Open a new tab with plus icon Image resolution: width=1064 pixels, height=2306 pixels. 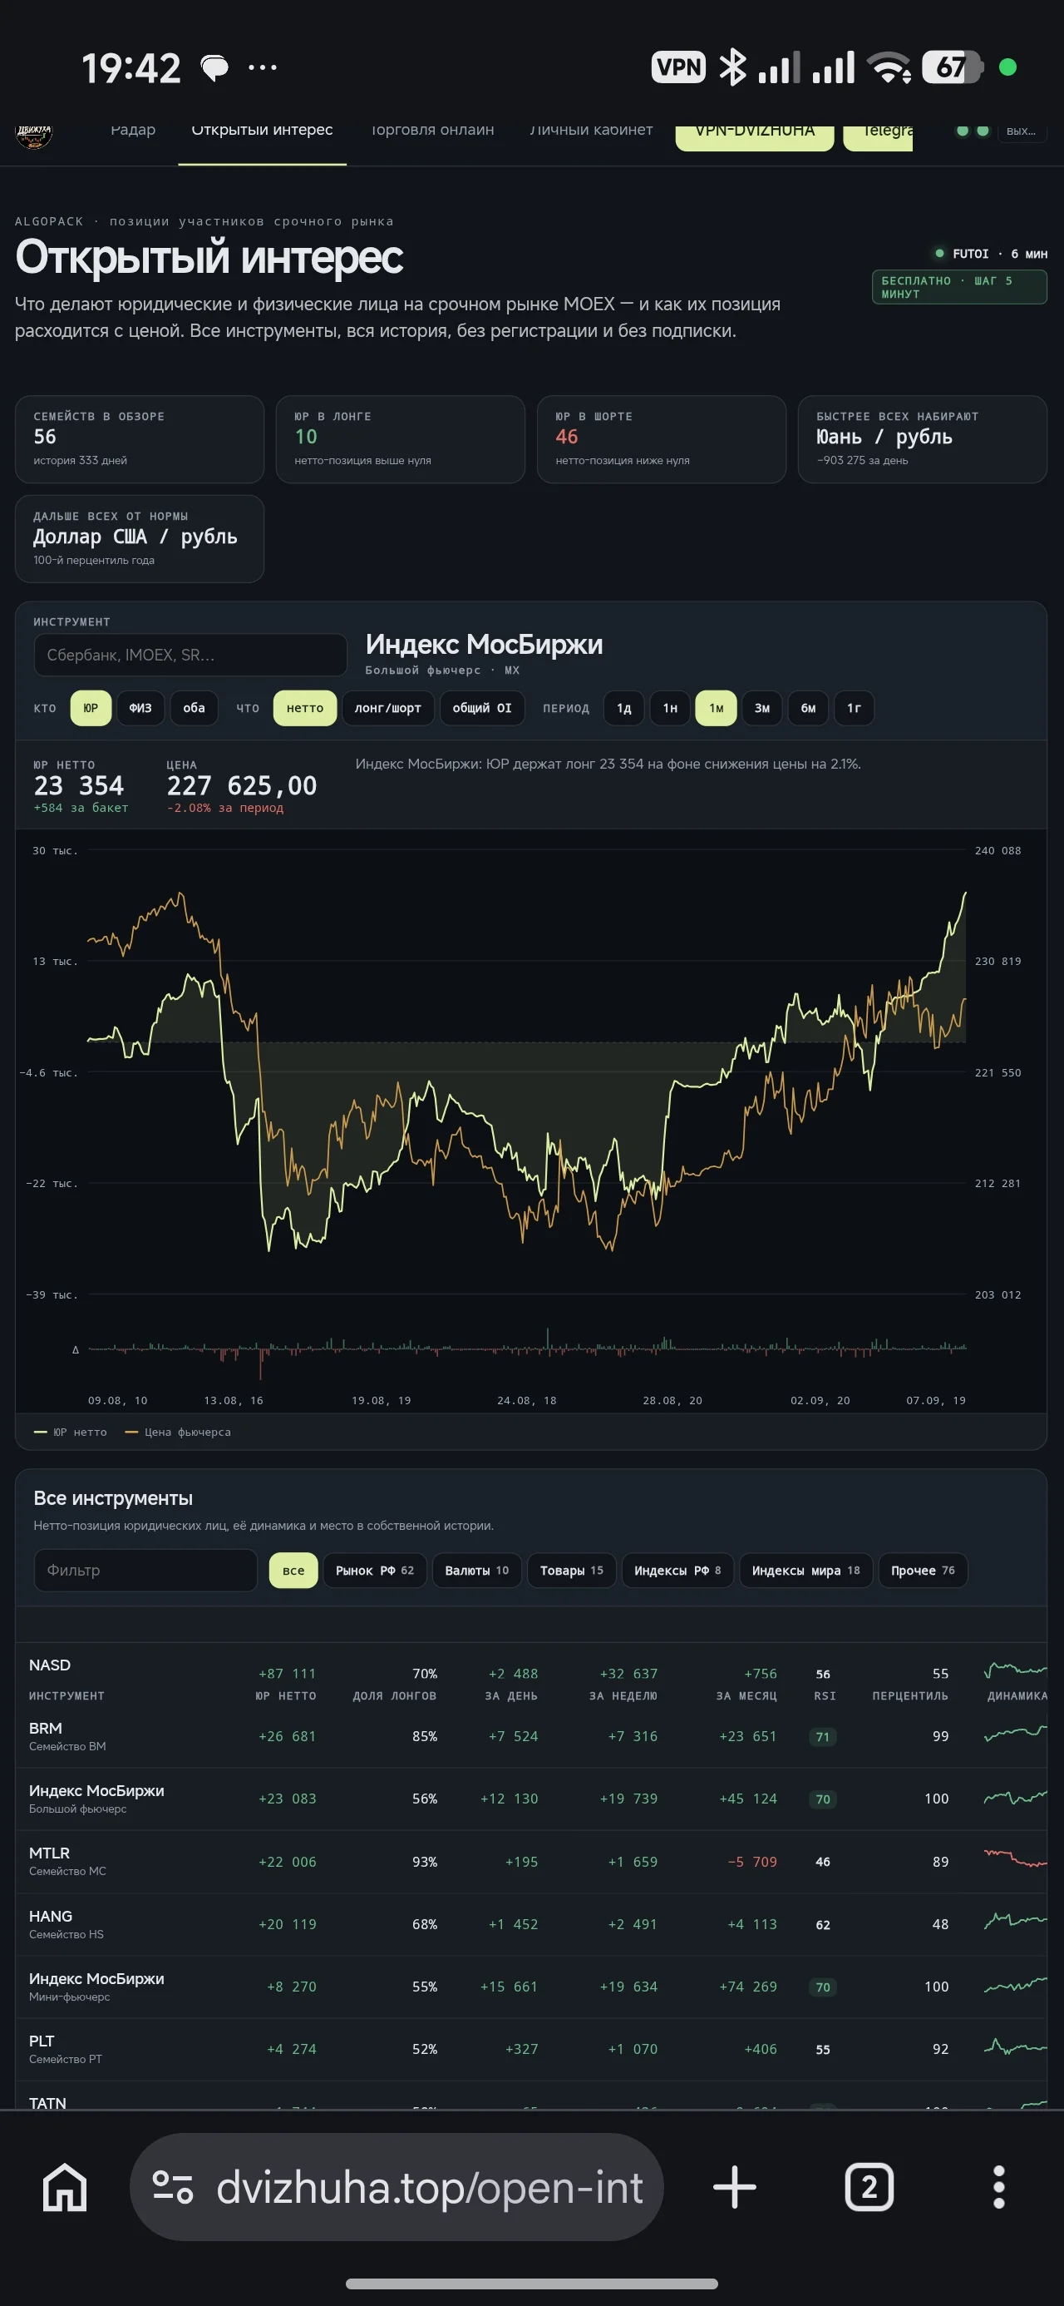coord(735,2187)
